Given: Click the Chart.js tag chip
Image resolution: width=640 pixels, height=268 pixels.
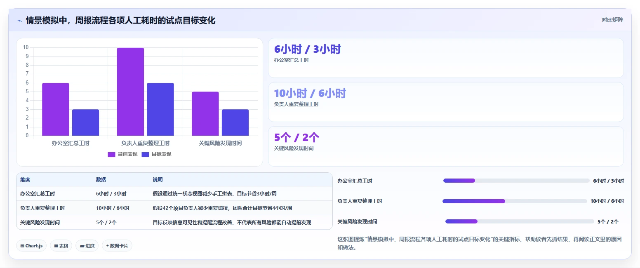Looking at the screenshot, I should [x=31, y=246].
